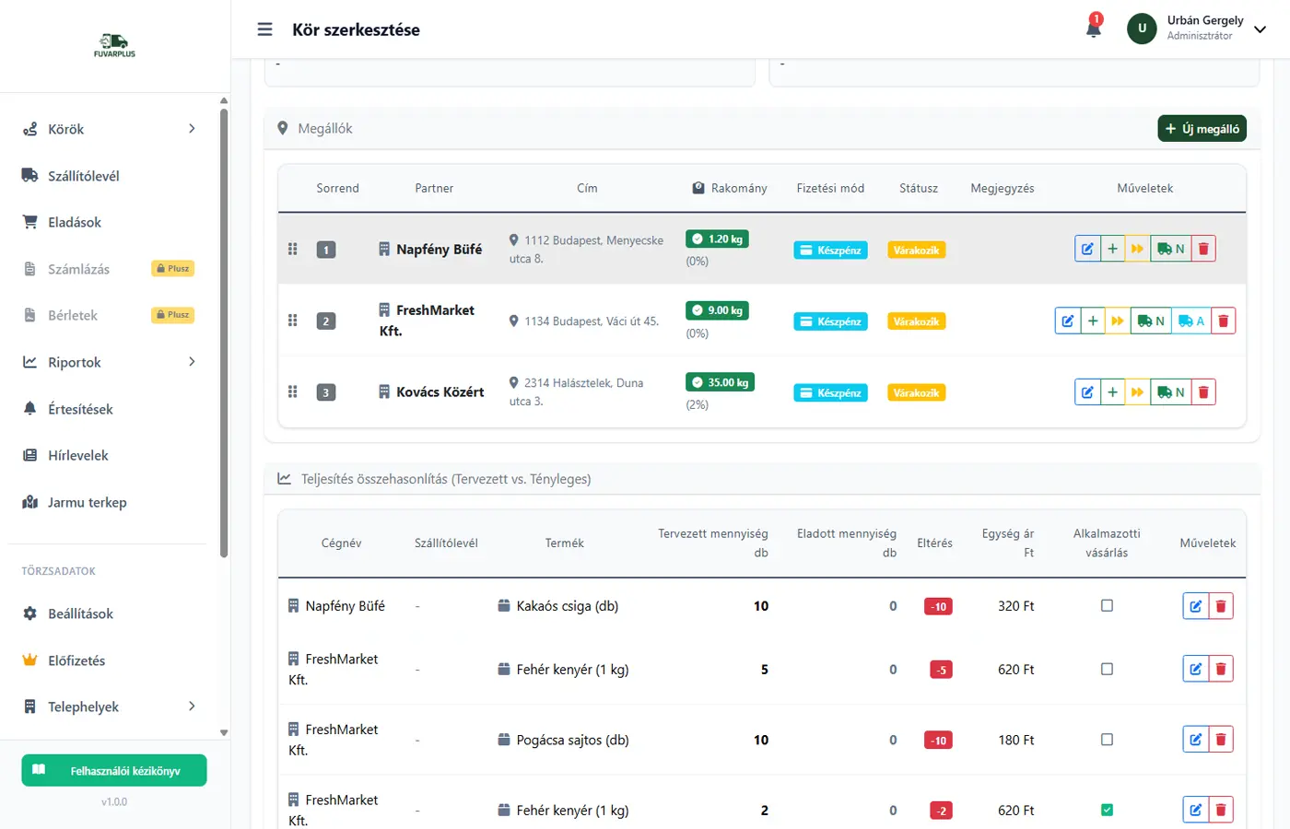1290x829 pixels.
Task: Click the notification bell icon
Action: pos(1094,28)
